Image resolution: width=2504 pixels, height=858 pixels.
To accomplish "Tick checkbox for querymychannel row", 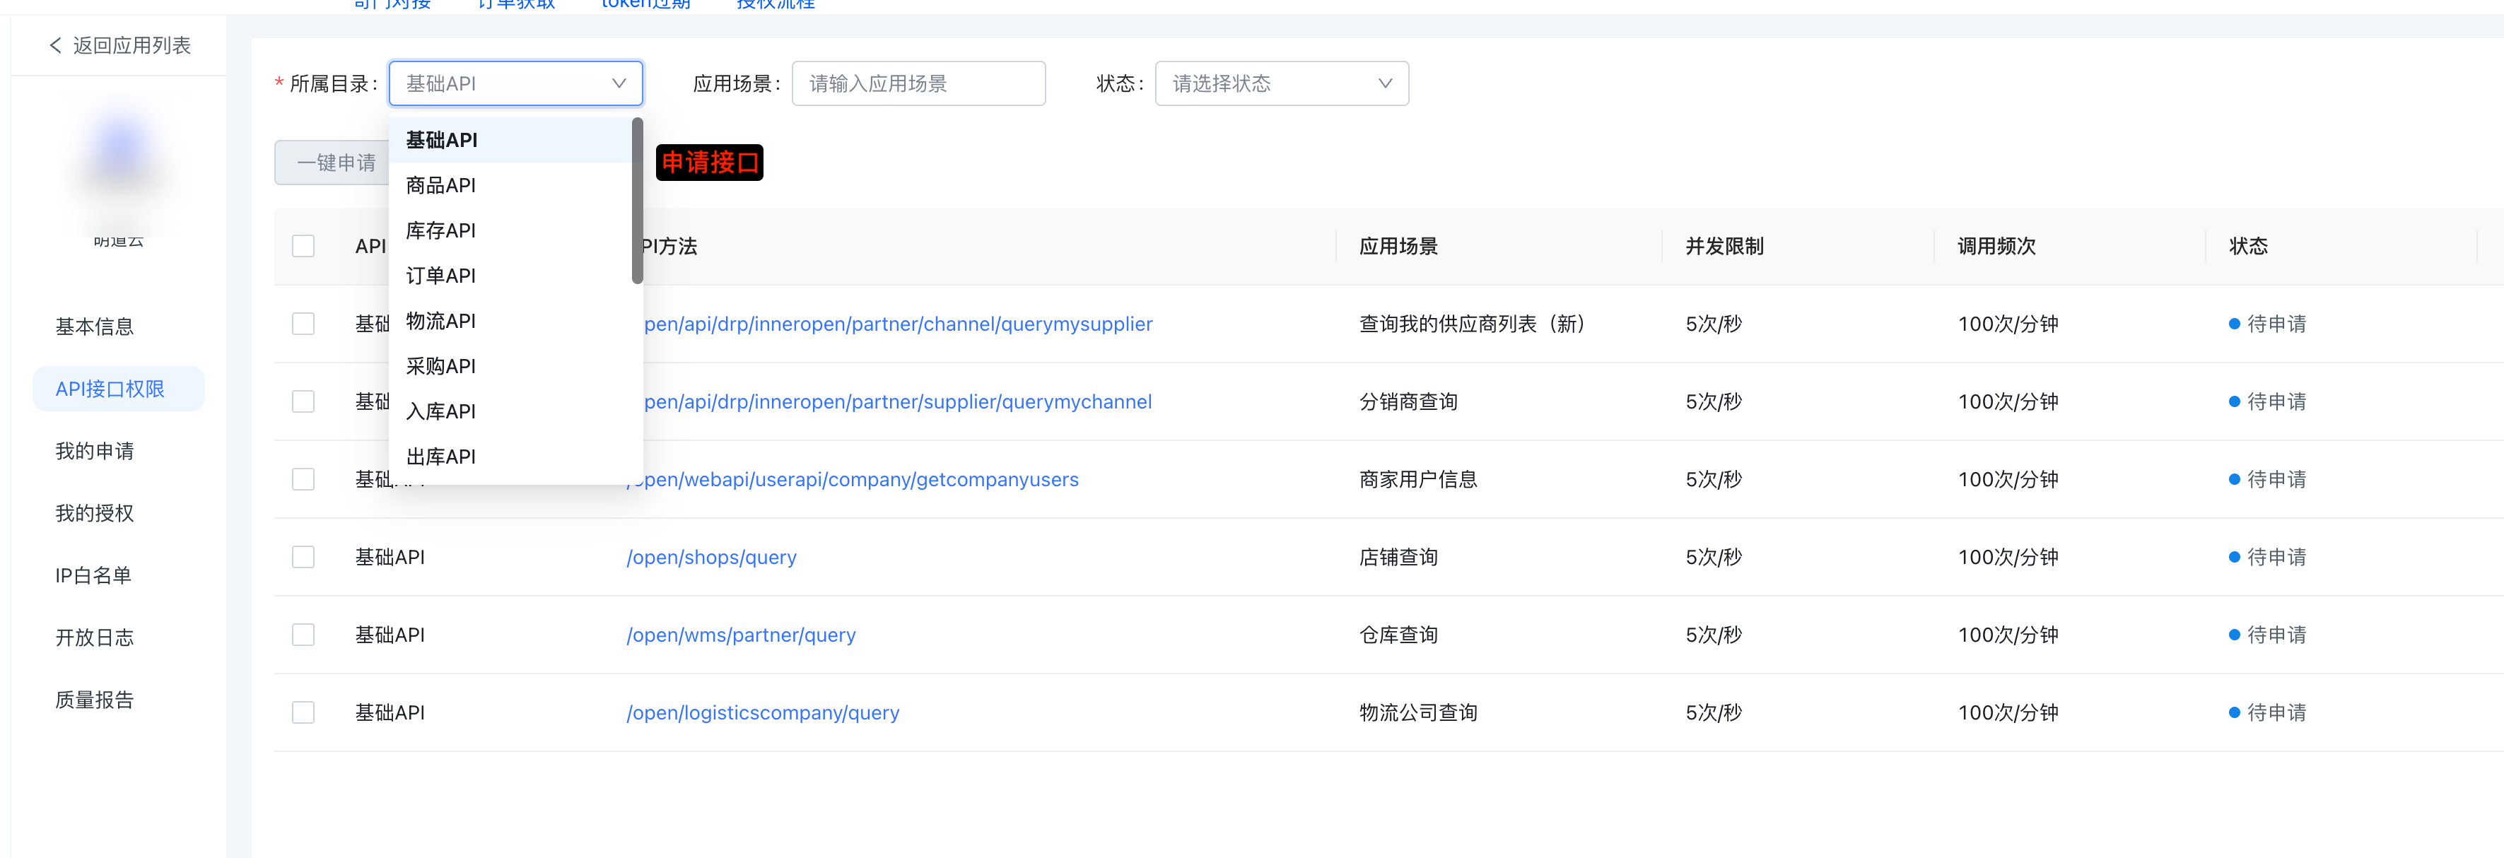I will 303,401.
